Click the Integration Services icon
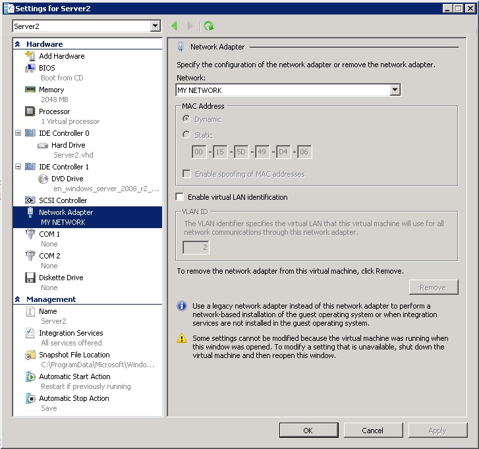The width and height of the screenshot is (479, 449). [x=30, y=333]
